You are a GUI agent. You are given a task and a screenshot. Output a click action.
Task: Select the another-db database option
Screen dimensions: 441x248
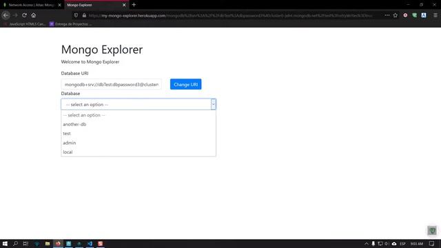(139, 124)
